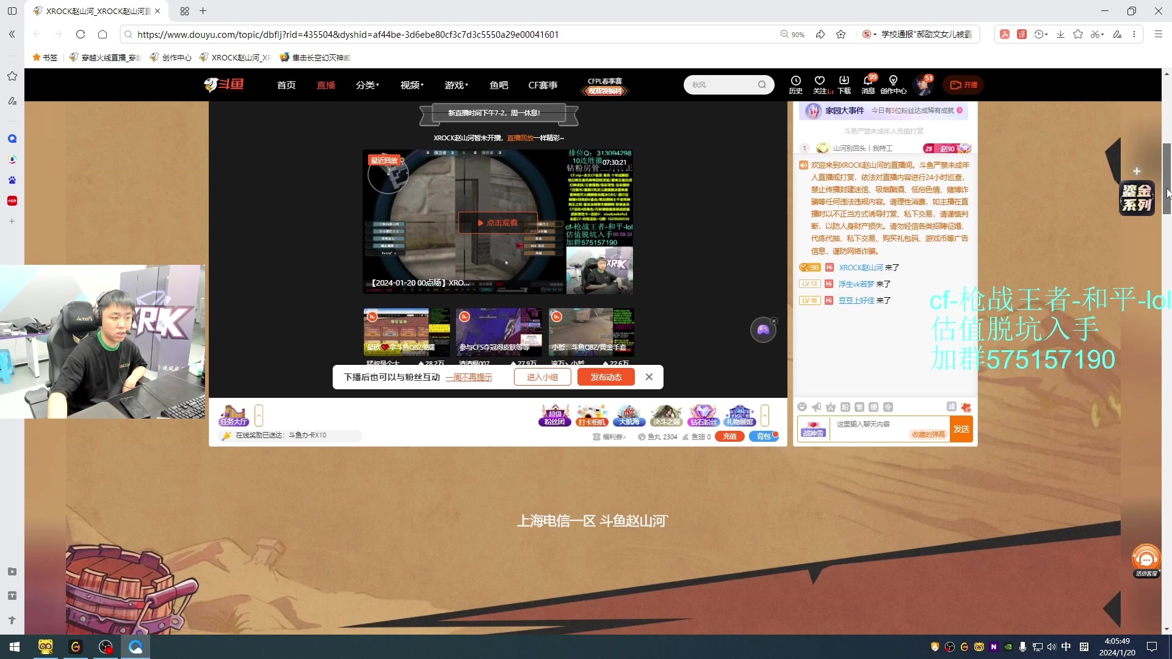The height and width of the screenshot is (659, 1172).
Task: Expand gift list with right arrow chevron
Action: coord(765,416)
